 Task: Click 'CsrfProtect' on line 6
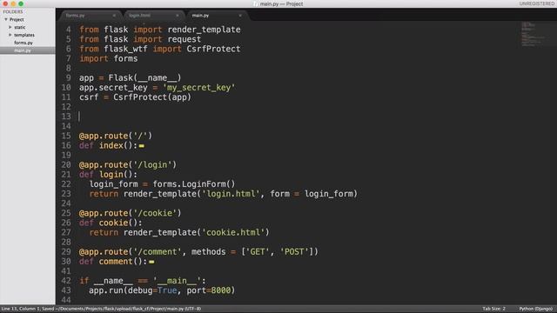point(213,49)
